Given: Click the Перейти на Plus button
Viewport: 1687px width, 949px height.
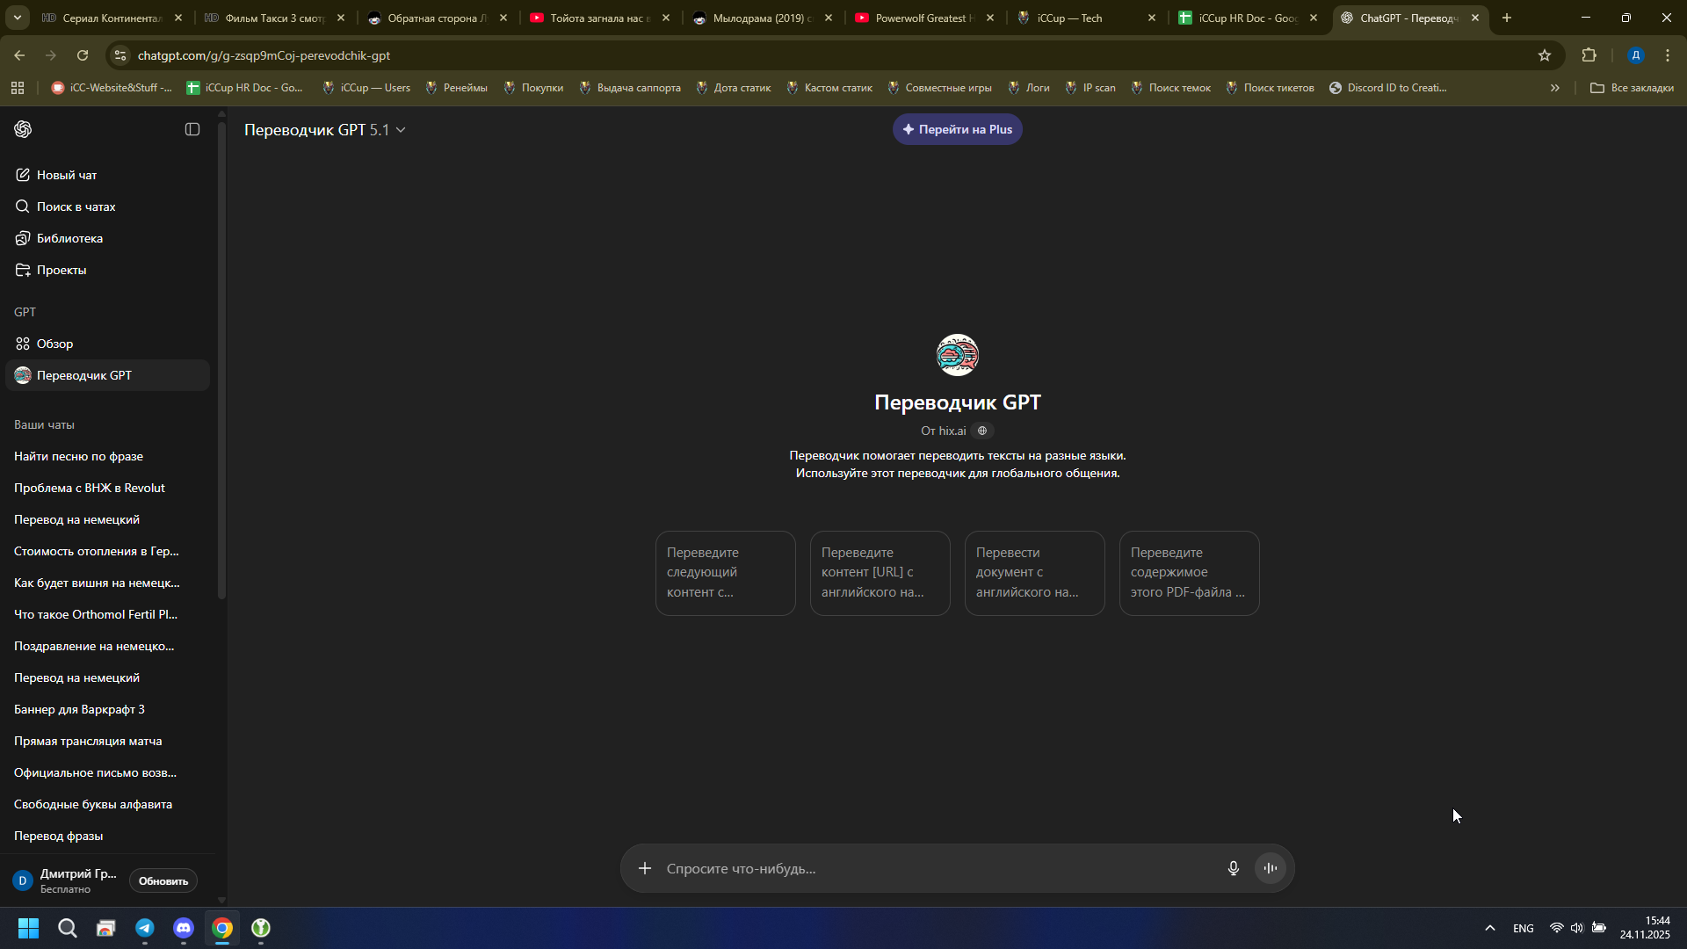Looking at the screenshot, I should pyautogui.click(x=957, y=129).
